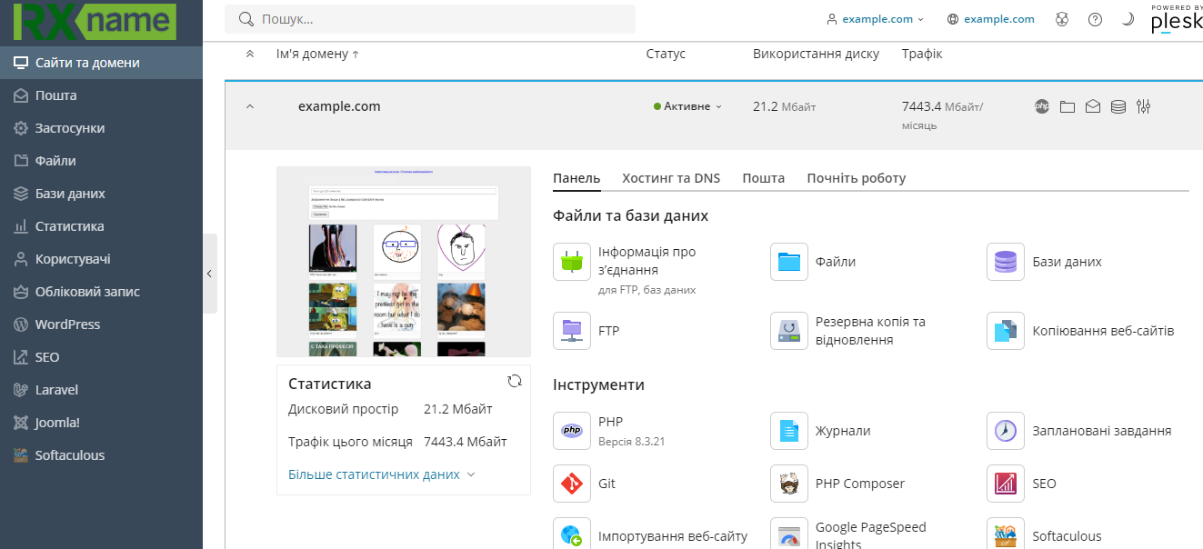This screenshot has width=1203, height=549.
Task: Open the Git tool icon
Action: (572, 484)
